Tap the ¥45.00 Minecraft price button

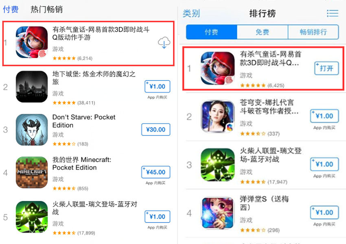pyautogui.click(x=156, y=172)
